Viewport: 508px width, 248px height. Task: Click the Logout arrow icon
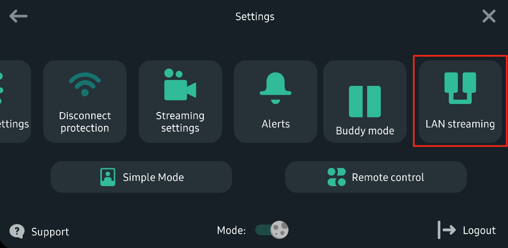[447, 230]
